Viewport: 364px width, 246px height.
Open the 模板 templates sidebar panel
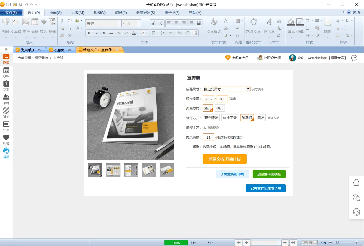pyautogui.click(x=6, y=72)
